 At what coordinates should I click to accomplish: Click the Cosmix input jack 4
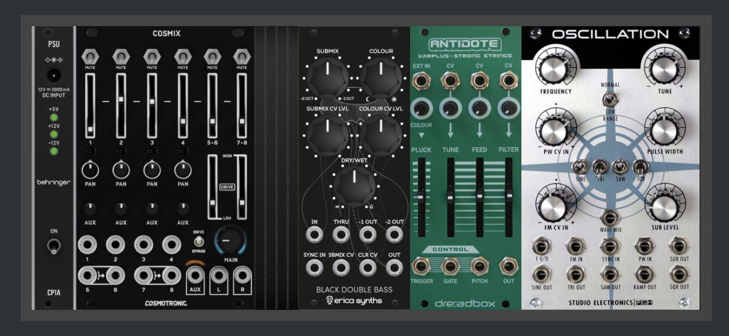pos(172,246)
